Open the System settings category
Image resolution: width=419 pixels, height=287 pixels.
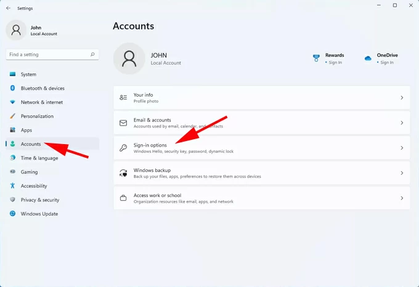(x=28, y=75)
